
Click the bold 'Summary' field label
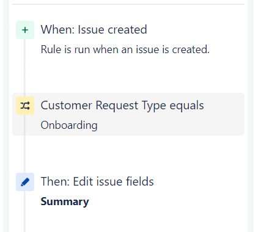[65, 201]
